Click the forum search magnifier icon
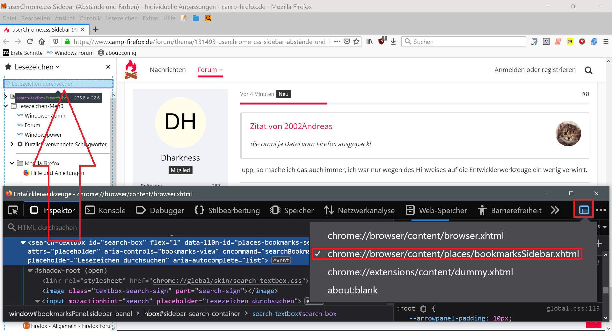Image resolution: width=612 pixels, height=331 pixels. [588, 70]
